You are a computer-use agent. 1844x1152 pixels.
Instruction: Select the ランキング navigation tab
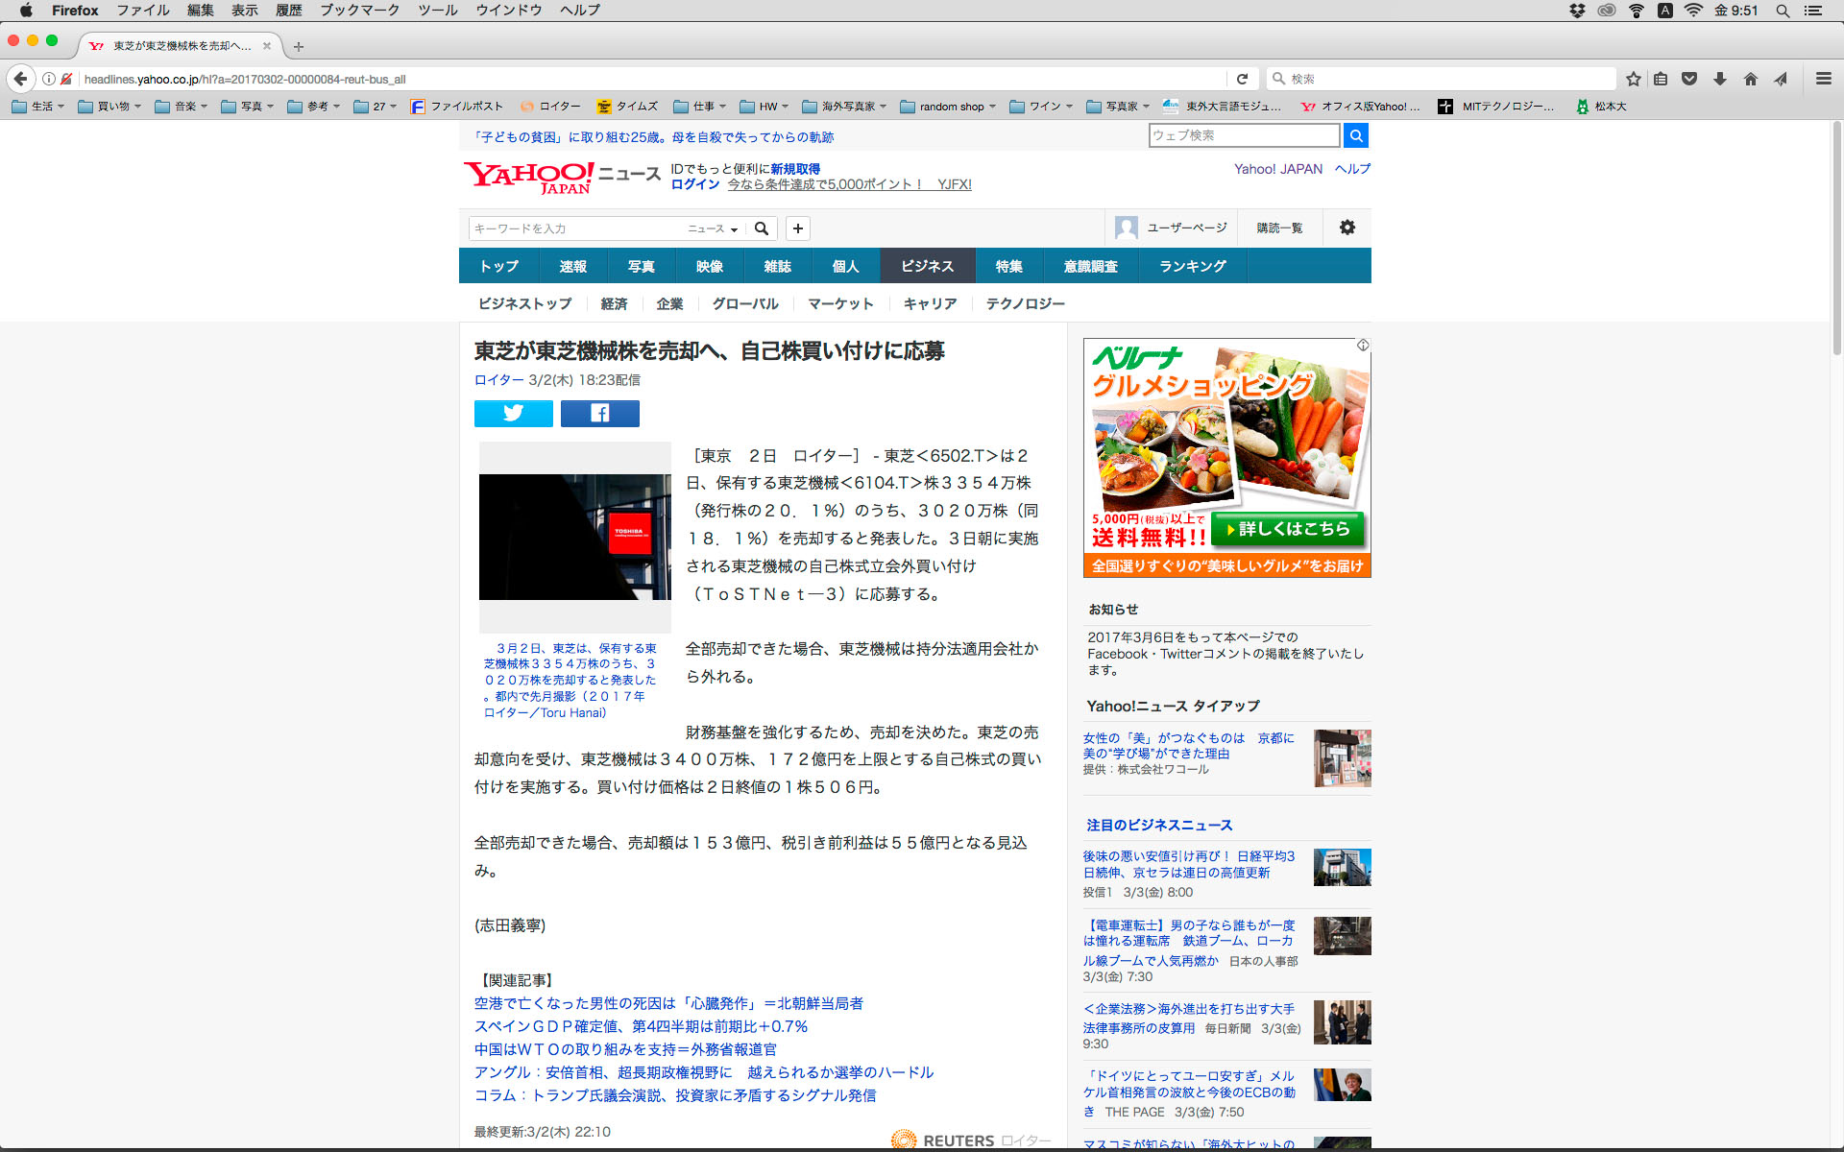pyautogui.click(x=1192, y=266)
